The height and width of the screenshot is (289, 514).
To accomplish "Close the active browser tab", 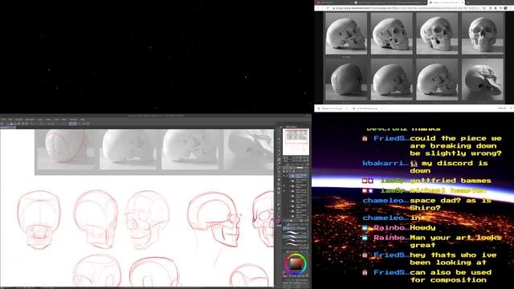I will tap(463, 2).
